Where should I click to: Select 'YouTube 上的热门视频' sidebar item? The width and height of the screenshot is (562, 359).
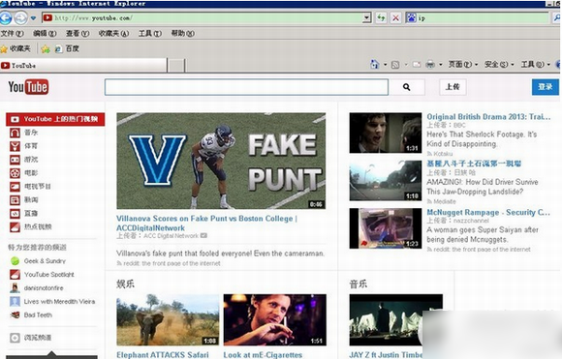pyautogui.click(x=55, y=119)
